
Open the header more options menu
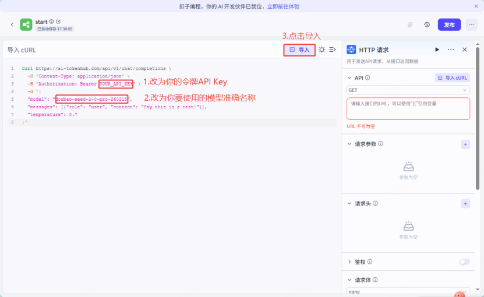[x=471, y=24]
